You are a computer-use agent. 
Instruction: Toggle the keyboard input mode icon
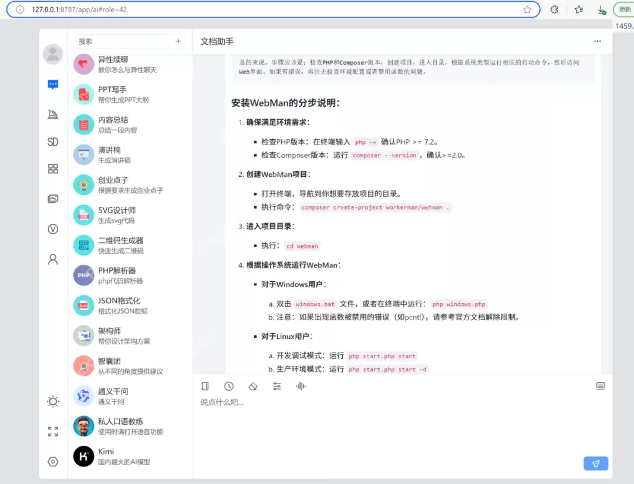(600, 386)
